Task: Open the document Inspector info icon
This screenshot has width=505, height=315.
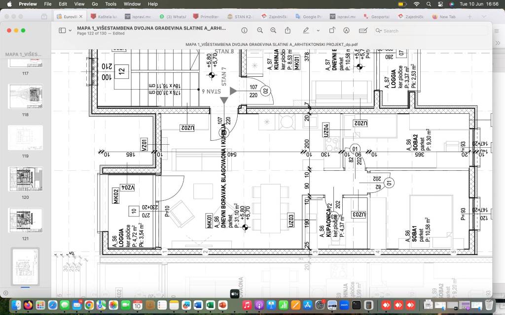Action: [x=244, y=31]
